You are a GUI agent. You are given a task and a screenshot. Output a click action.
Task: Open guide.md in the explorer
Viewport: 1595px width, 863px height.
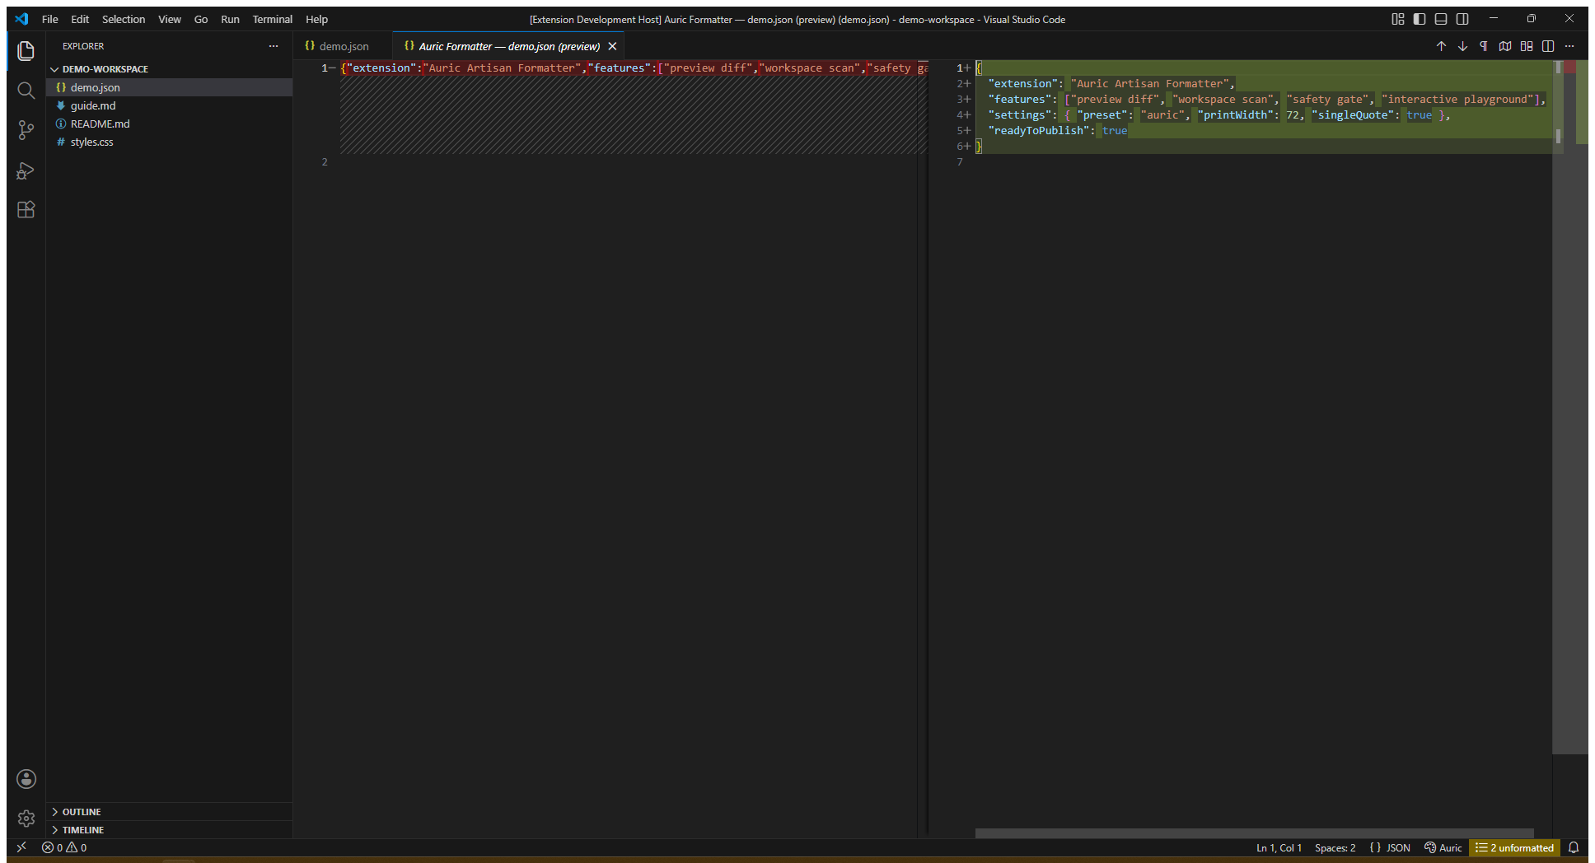[169, 105]
